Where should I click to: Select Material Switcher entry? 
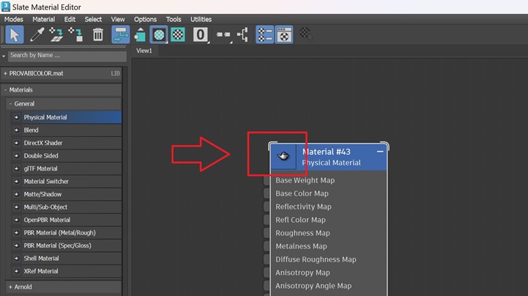[x=67, y=181]
